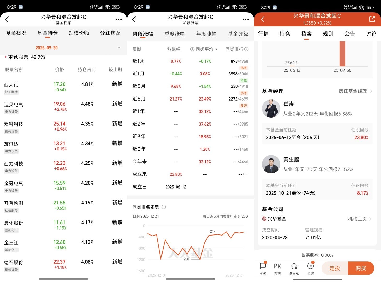Open 迪贝电气 stock row
This screenshot has width=381, height=282.
click(63, 108)
